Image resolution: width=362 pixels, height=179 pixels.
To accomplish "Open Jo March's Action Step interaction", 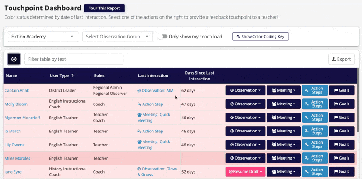I will [150, 131].
